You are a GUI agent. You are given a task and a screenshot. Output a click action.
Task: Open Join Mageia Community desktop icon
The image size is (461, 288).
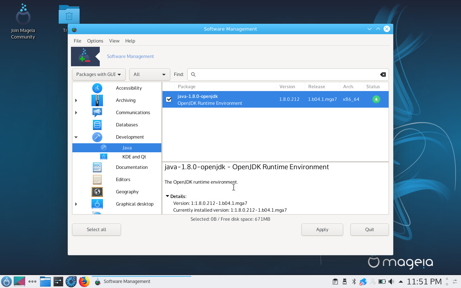pos(23,22)
